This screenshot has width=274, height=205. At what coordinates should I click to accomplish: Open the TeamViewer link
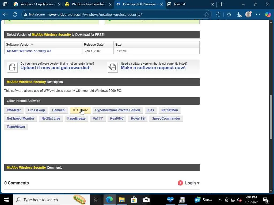[16, 127]
